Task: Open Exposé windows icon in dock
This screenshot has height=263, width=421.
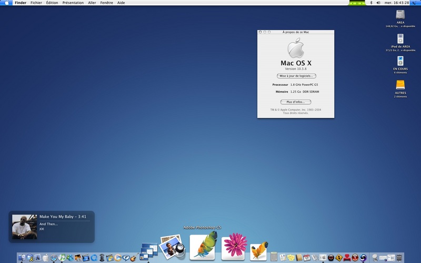Action: click(x=148, y=252)
